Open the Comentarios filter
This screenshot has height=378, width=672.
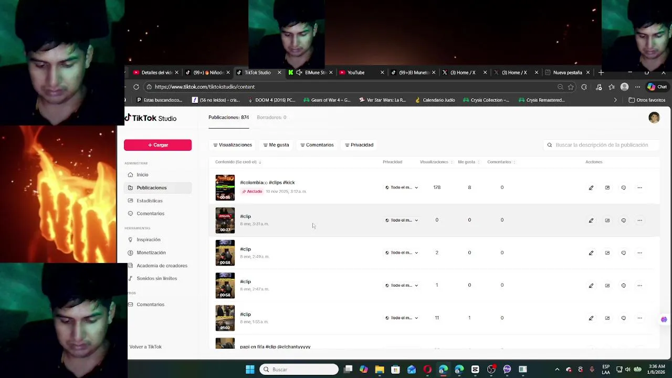tap(317, 145)
